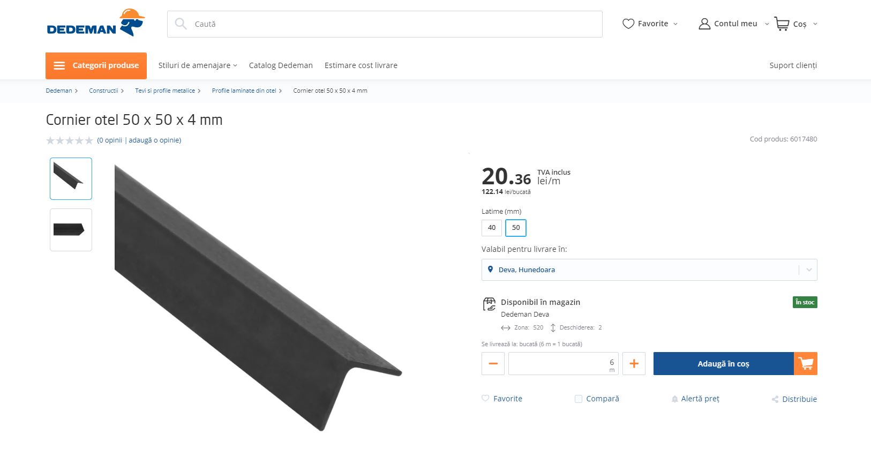Screen dimensions: 871x471
Task: Open the Categorii produse menu
Action: point(96,65)
